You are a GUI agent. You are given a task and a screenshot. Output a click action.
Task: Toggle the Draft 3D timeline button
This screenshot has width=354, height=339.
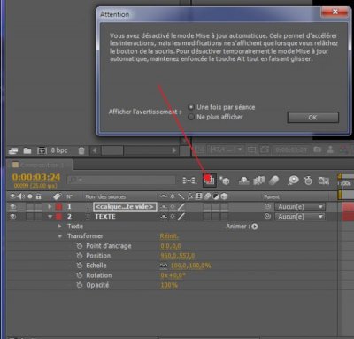[225, 181]
